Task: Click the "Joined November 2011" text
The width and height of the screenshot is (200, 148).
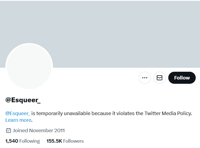Action: [x=39, y=131]
